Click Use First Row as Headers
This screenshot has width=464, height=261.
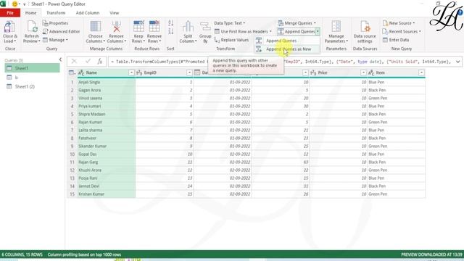(x=243, y=31)
